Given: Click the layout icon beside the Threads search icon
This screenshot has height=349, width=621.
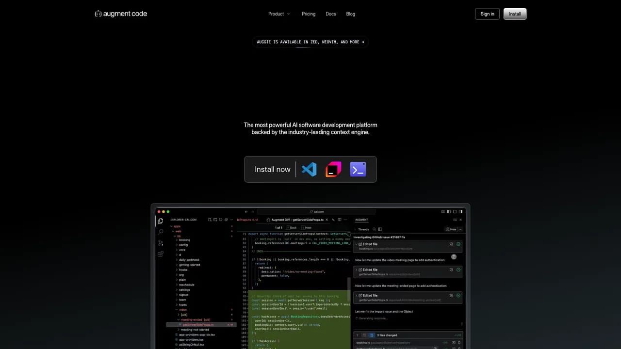Looking at the screenshot, I should 380,229.
